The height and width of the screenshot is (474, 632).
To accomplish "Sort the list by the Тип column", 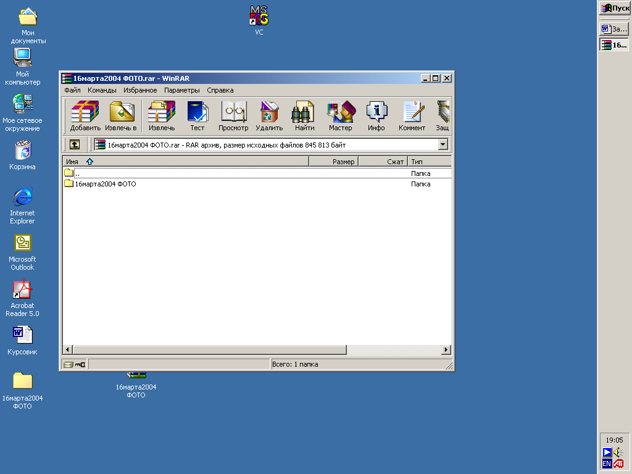I will tap(430, 162).
